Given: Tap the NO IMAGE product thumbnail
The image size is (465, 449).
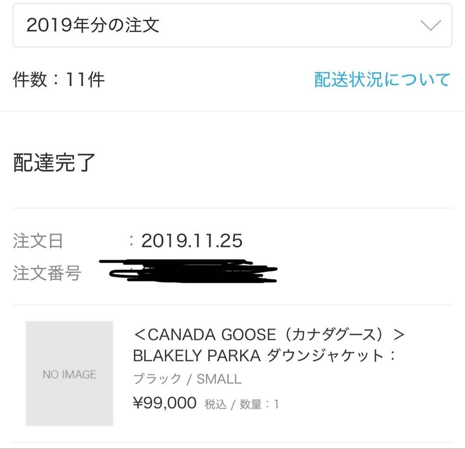Looking at the screenshot, I should tap(69, 374).
